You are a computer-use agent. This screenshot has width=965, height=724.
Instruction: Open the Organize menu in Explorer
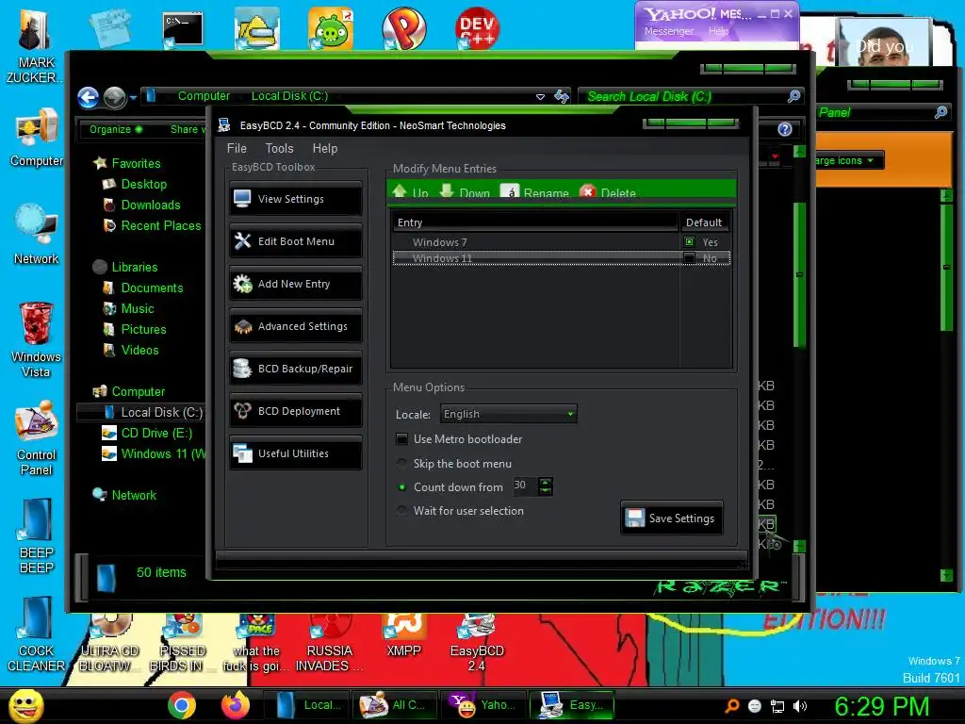116,129
